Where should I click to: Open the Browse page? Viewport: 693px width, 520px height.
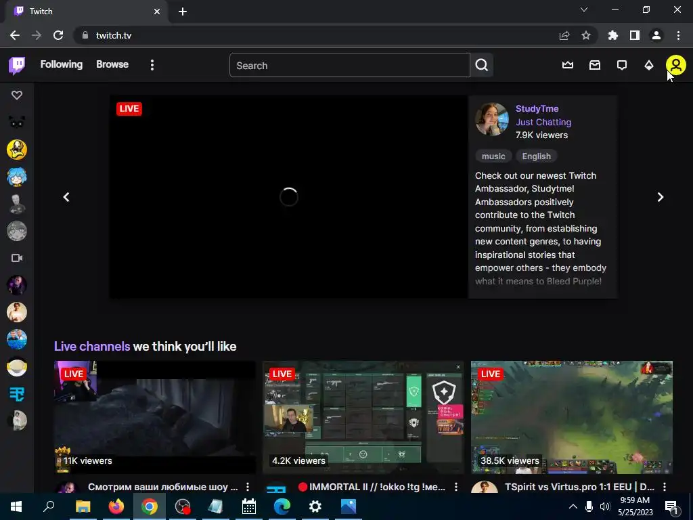tap(112, 64)
